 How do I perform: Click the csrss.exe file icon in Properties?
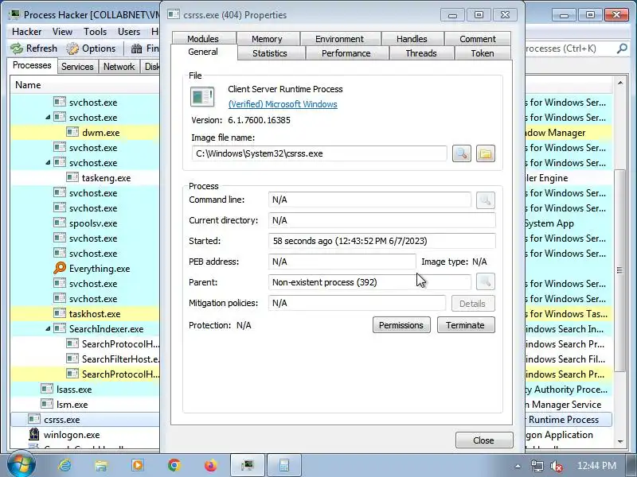[x=202, y=97]
